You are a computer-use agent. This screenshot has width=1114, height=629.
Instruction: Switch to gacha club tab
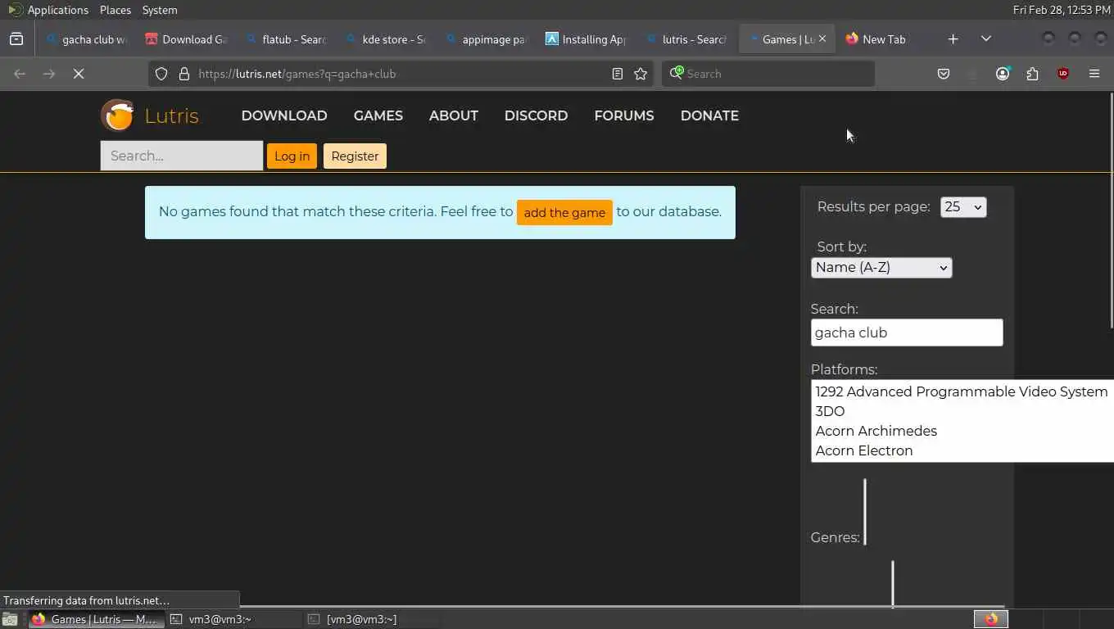coord(87,39)
